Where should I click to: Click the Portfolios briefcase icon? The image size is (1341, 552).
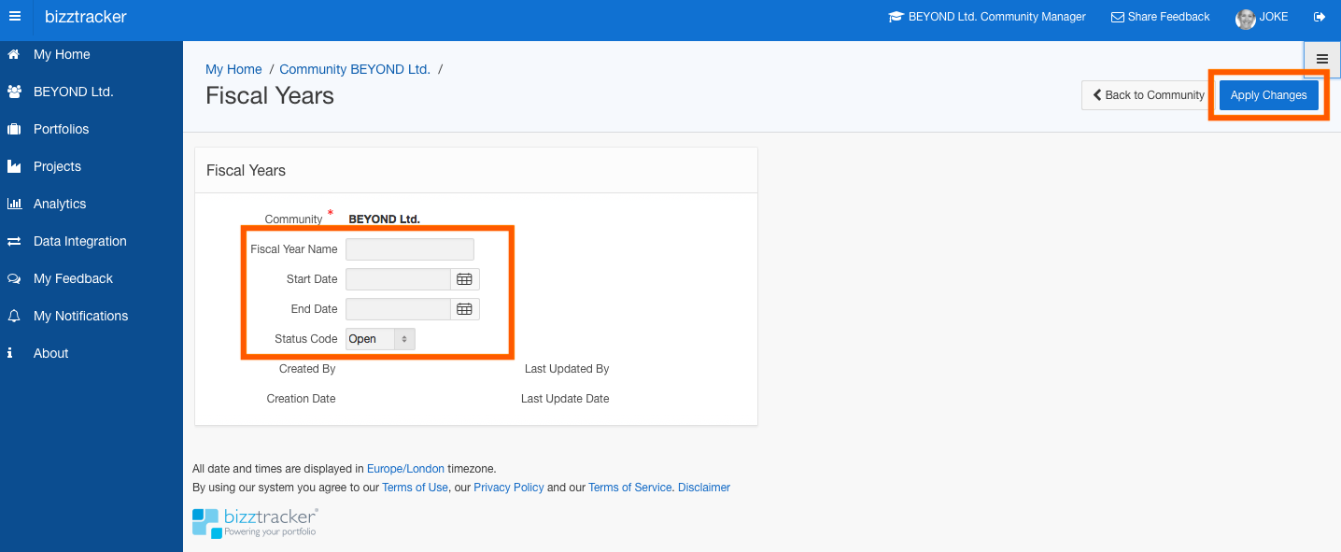14,129
